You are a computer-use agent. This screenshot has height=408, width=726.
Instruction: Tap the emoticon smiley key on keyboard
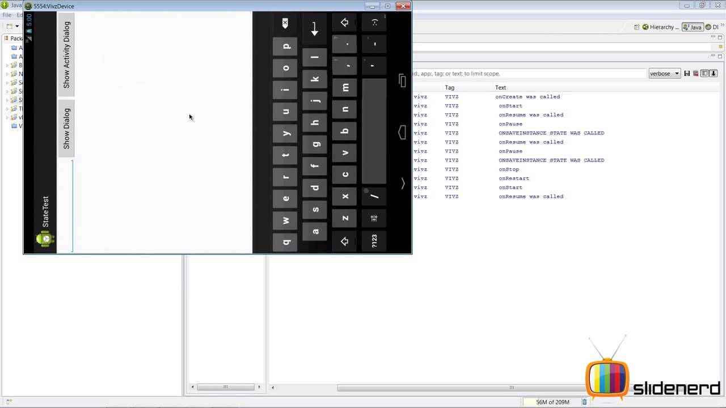pyautogui.click(x=374, y=23)
